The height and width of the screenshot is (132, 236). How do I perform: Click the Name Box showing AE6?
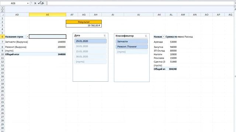pyautogui.click(x=13, y=3)
